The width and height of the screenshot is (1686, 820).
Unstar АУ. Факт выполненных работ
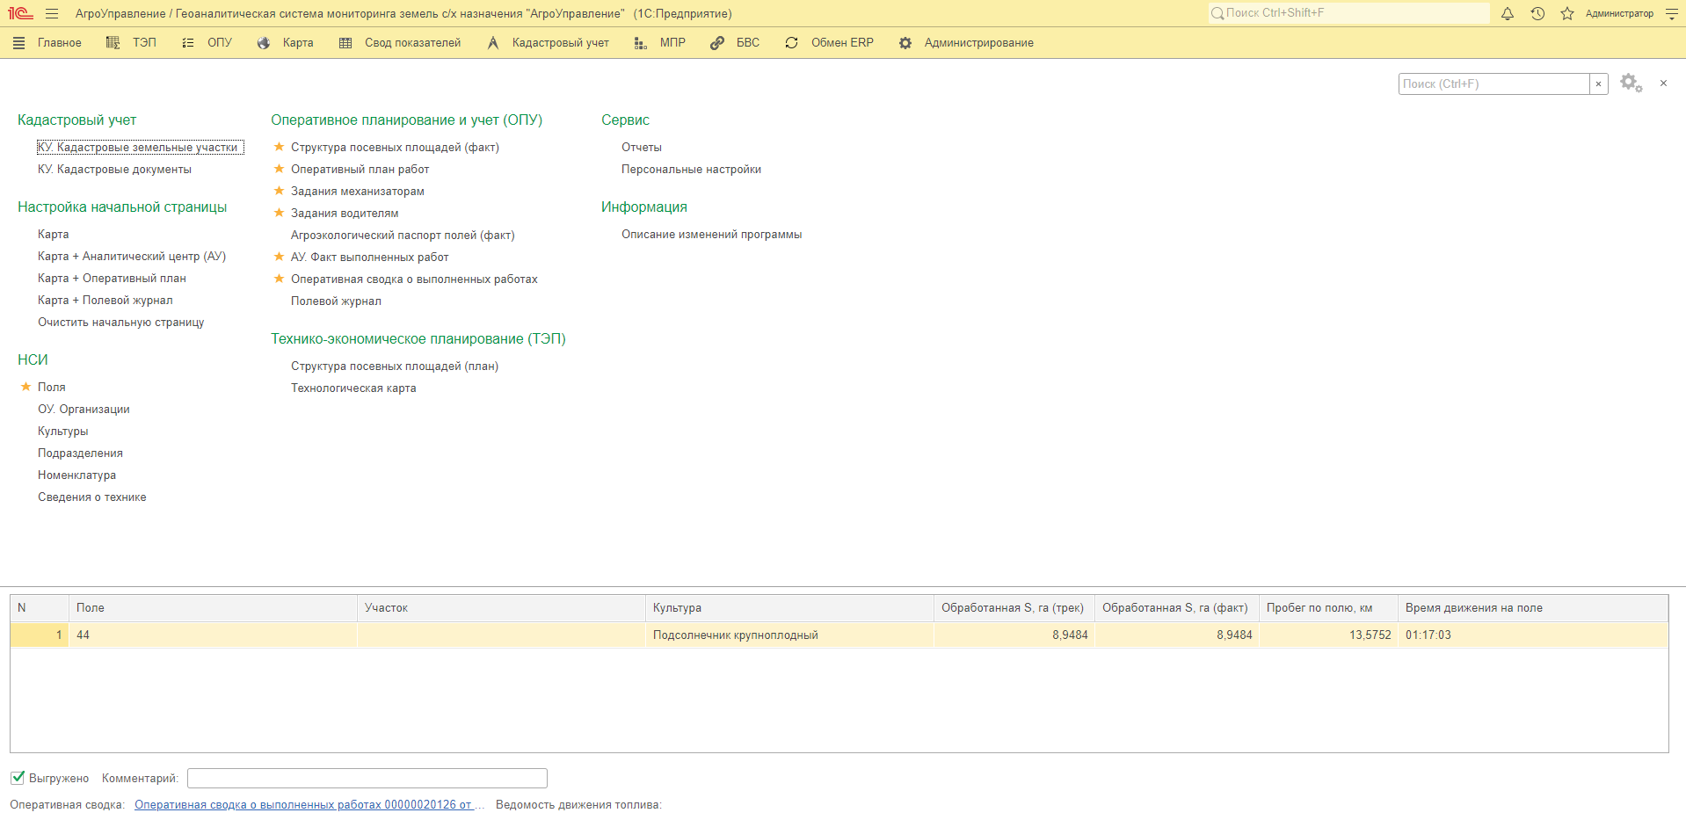click(x=280, y=257)
